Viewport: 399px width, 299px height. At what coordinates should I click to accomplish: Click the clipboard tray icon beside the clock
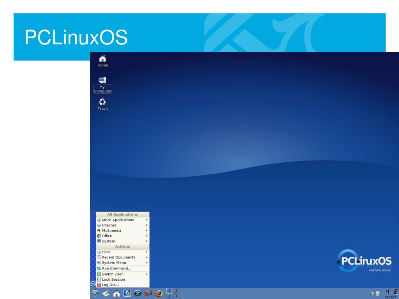(x=378, y=294)
